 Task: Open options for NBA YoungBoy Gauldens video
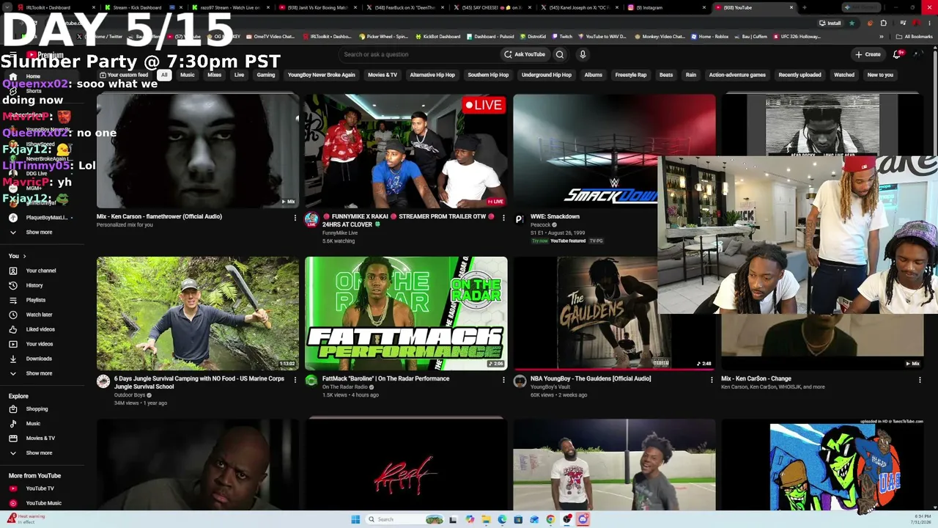click(712, 380)
